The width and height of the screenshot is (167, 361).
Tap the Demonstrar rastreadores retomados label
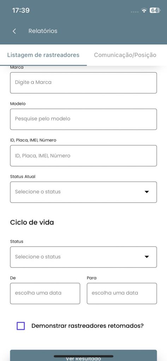88,326
